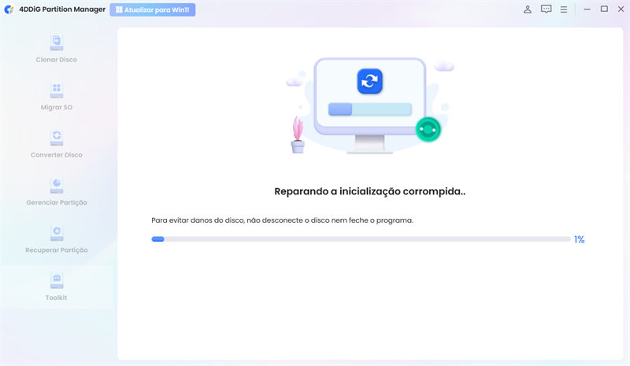This screenshot has width=630, height=366.
Task: Click the 'Para evitar danos do disco' warning text
Action: tap(282, 220)
